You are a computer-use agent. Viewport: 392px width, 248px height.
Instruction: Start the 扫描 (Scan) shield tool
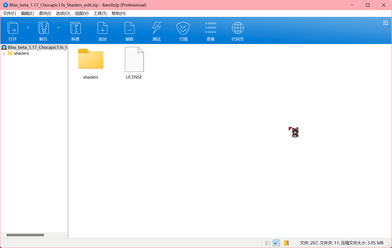[183, 31]
